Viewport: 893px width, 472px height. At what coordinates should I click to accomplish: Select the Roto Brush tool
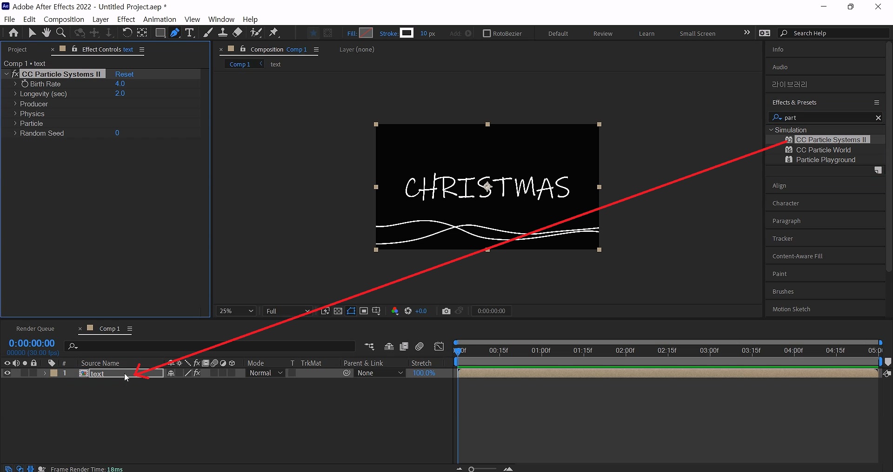coord(256,33)
